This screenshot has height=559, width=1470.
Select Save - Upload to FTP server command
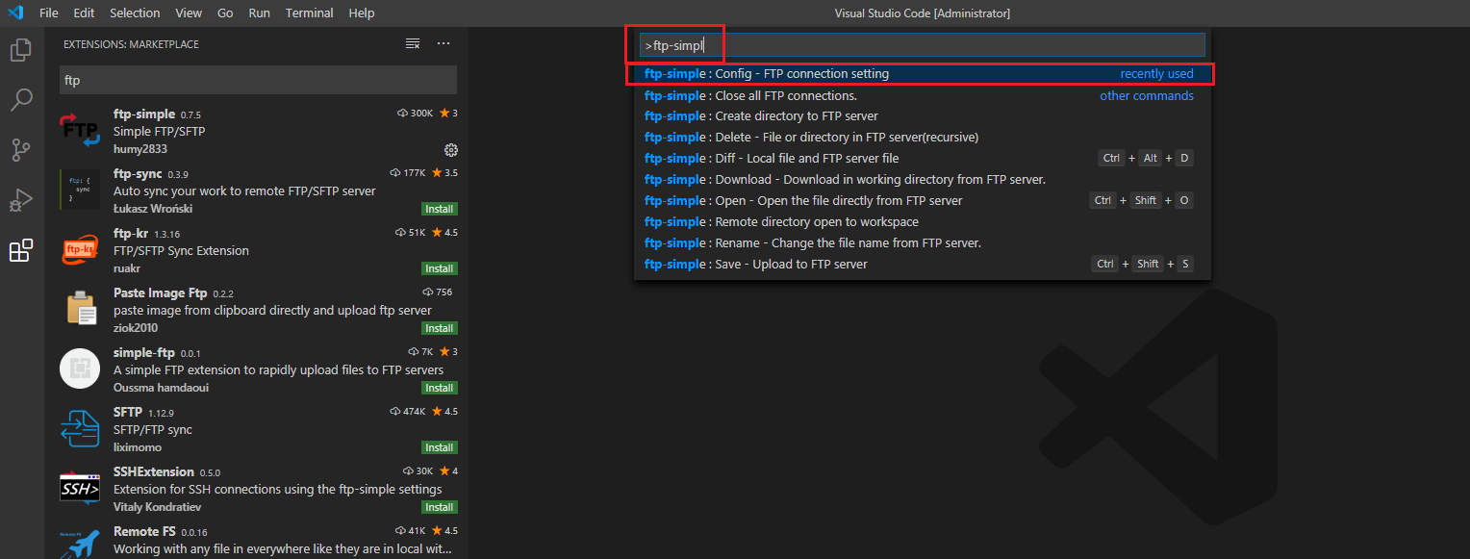tap(922, 265)
